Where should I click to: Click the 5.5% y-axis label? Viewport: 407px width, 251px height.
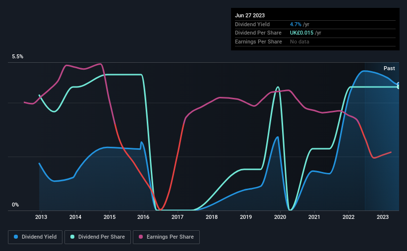[x=17, y=57]
